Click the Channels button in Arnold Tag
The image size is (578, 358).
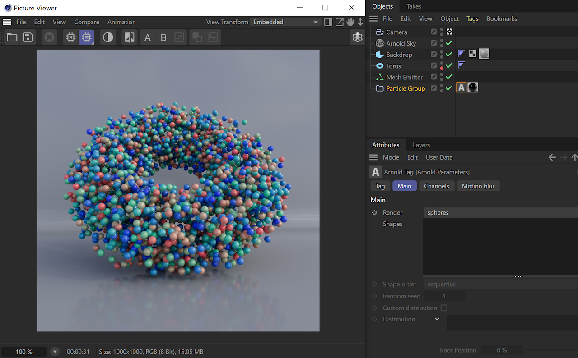pyautogui.click(x=436, y=186)
